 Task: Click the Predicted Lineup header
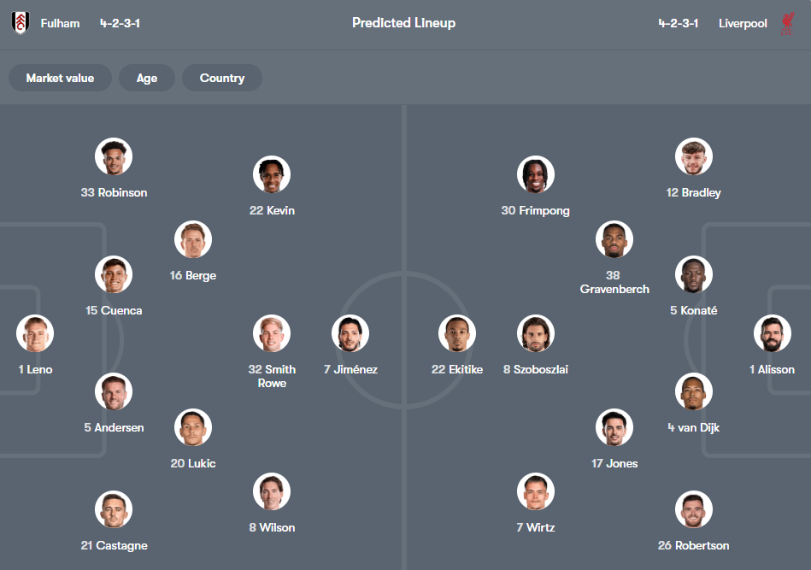point(403,23)
